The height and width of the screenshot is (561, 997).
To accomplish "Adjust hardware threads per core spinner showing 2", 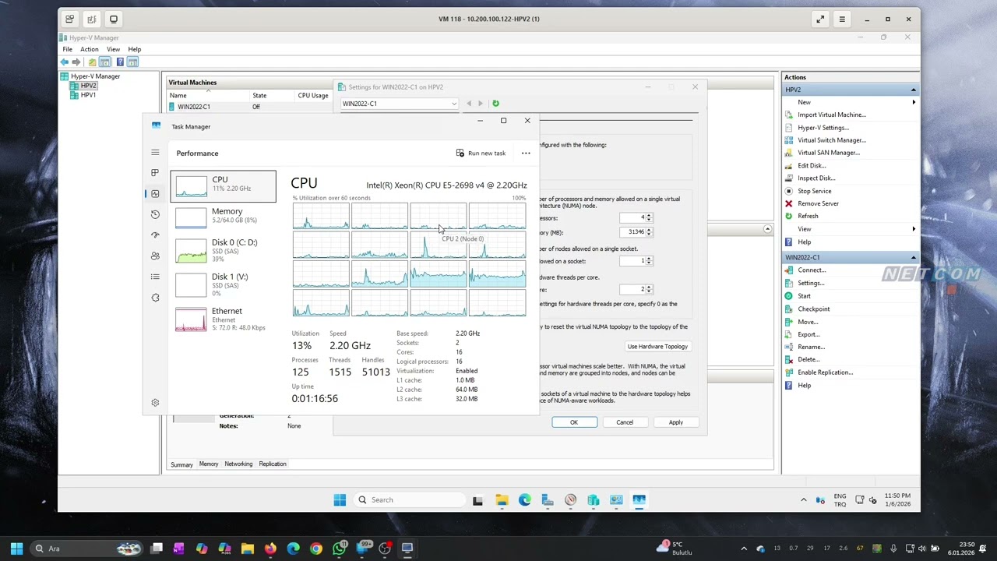I will (x=649, y=289).
